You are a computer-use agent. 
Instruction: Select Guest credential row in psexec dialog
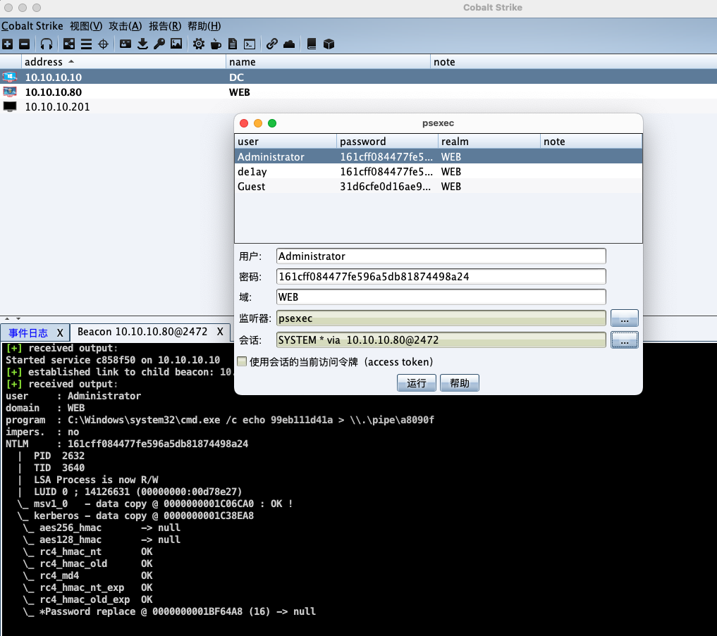tap(438, 187)
